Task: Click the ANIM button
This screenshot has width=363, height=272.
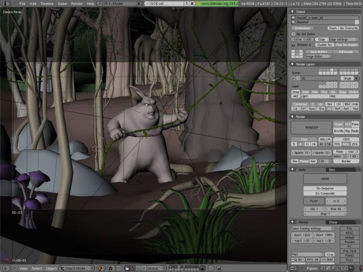Action: (325, 179)
